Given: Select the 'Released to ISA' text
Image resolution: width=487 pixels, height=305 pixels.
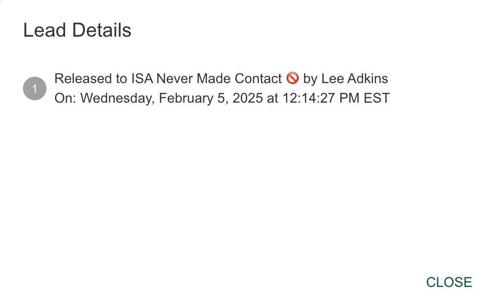Looking at the screenshot, I should click(x=104, y=79).
